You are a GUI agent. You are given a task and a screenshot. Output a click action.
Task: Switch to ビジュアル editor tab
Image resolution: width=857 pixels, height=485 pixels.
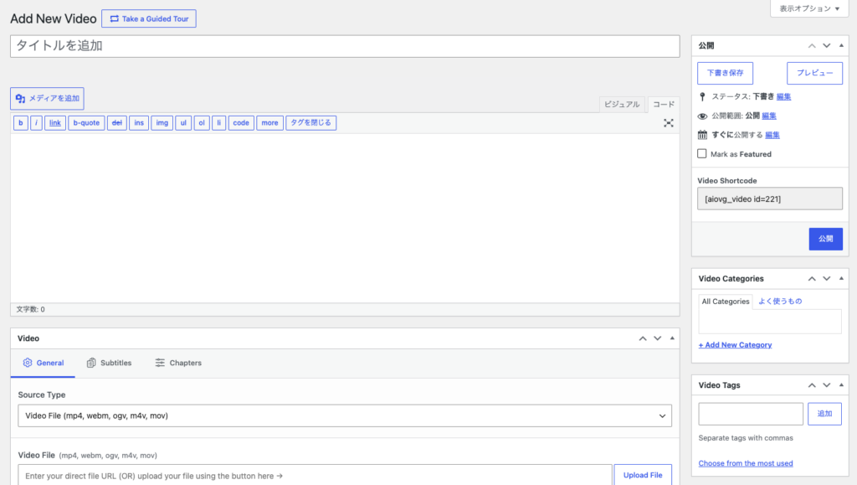[x=622, y=105]
